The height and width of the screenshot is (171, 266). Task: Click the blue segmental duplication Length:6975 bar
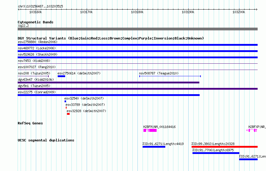(x=216, y=153)
